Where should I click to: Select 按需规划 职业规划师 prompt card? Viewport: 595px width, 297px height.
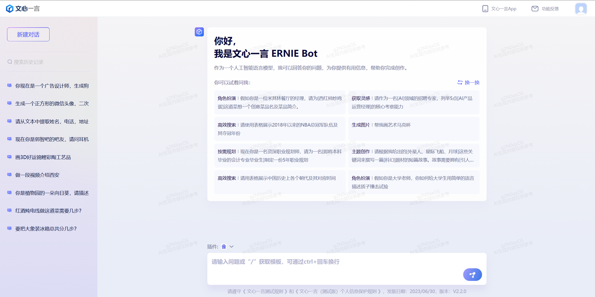(x=280, y=155)
